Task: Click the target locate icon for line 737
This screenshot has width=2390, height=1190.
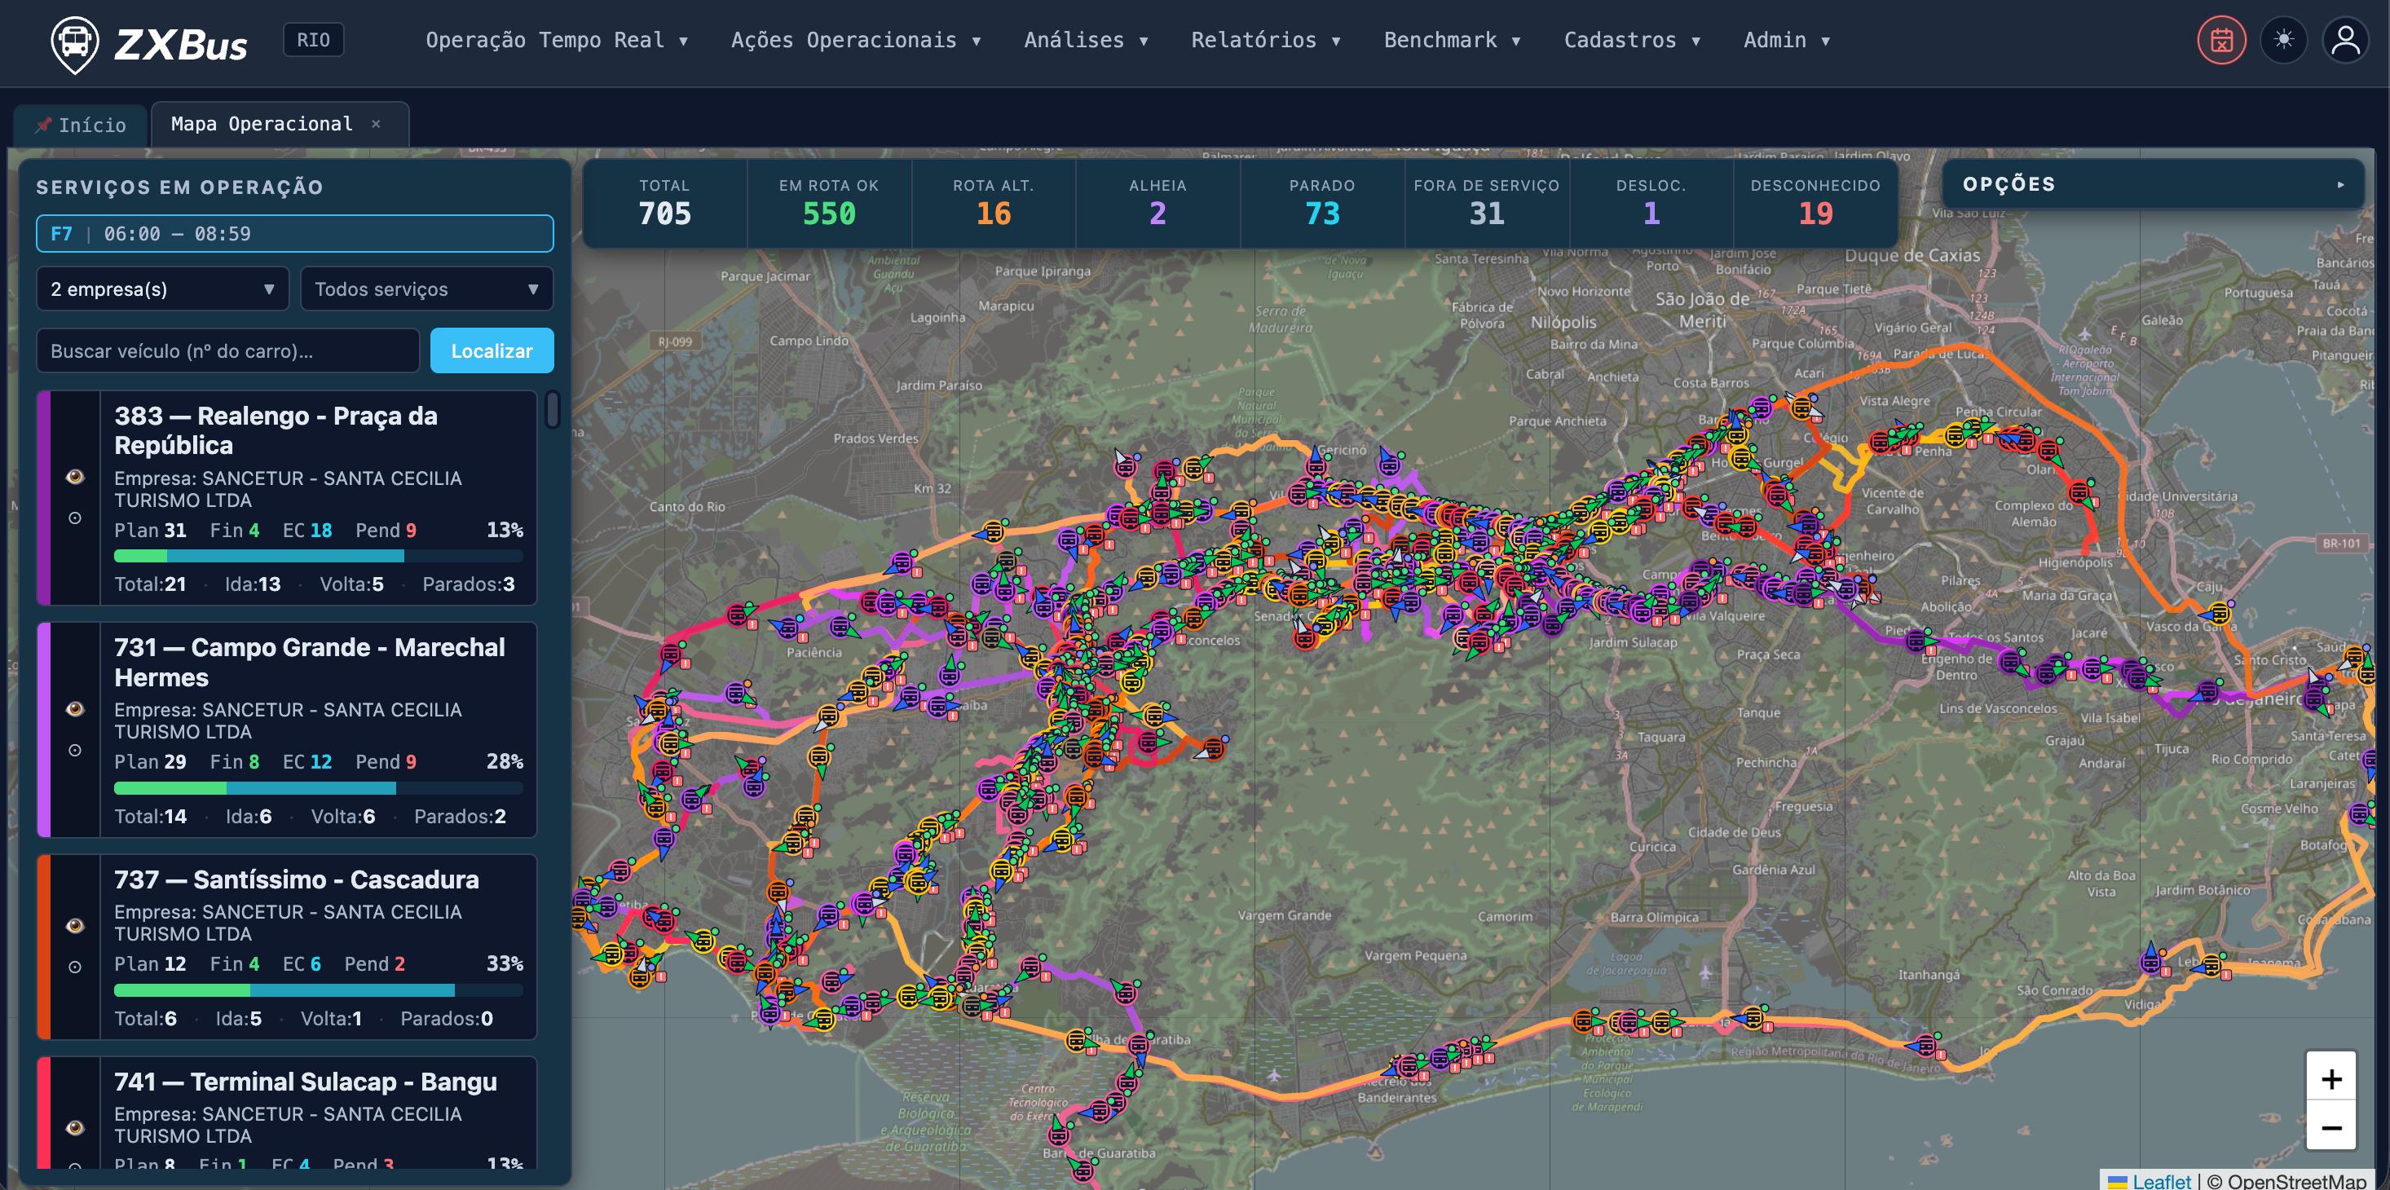Action: (75, 967)
